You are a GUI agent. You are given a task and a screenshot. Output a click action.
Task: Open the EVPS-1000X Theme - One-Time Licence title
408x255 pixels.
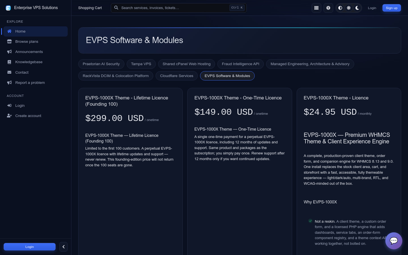[238, 98]
